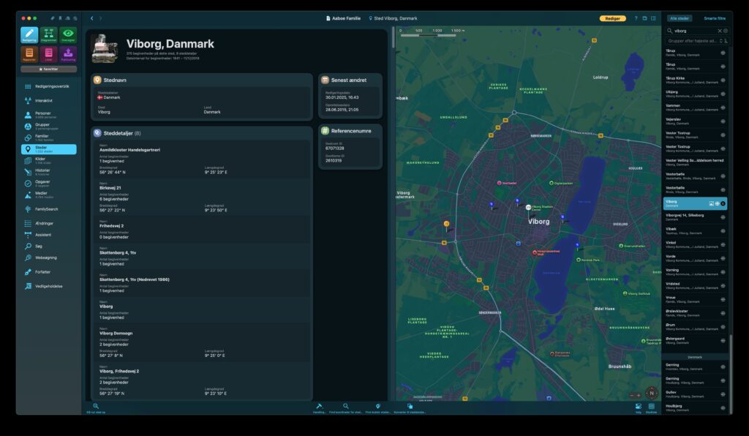Click the help question mark icon
Image resolution: width=749 pixels, height=436 pixels.
[x=636, y=18]
